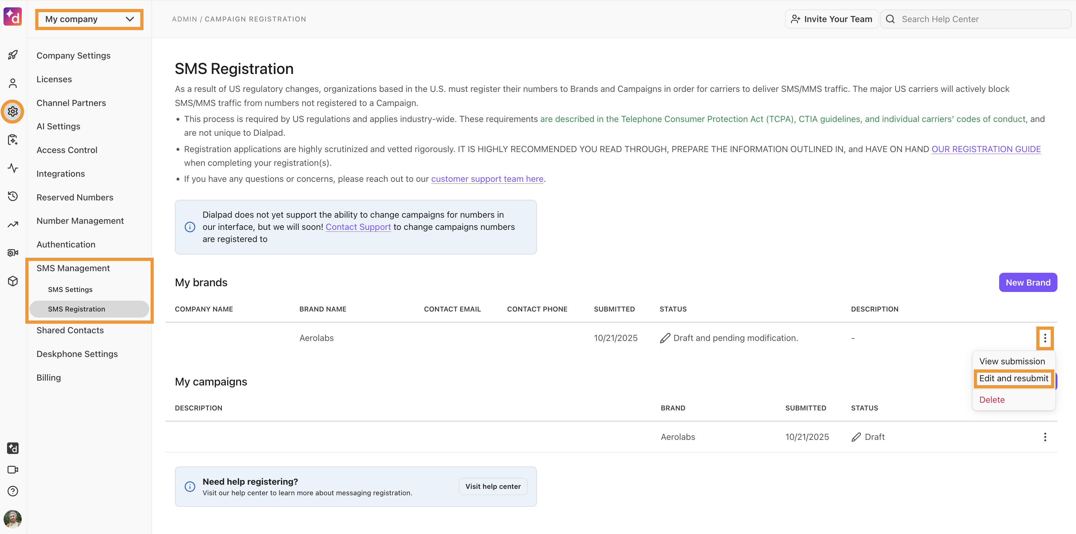Click the info icon in campaign notice
Screen dimensions: 1076x534
pyautogui.click(x=190, y=227)
